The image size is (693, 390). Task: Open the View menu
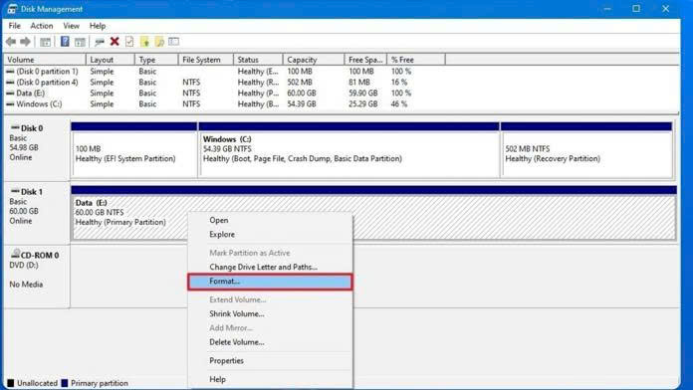coord(71,26)
